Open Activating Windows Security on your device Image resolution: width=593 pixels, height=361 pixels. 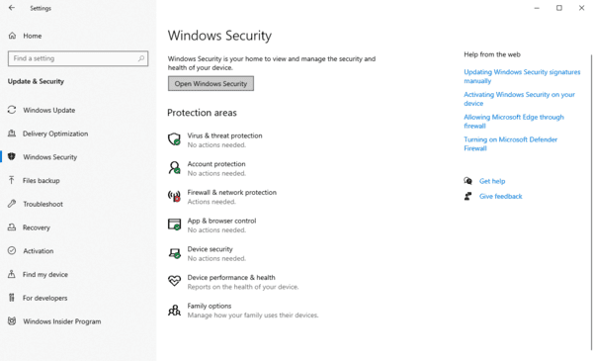(519, 99)
